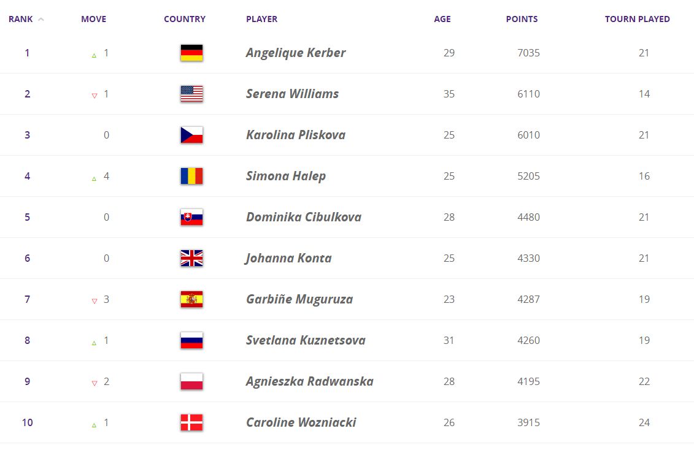Viewport: 694px width, 450px height.
Task: Click the British Union Jack flag
Action: [191, 258]
